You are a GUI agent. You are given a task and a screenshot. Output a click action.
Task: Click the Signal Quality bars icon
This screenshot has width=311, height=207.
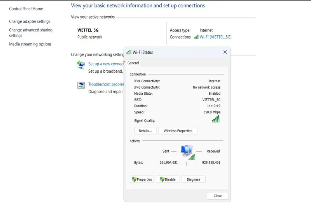pos(216,119)
